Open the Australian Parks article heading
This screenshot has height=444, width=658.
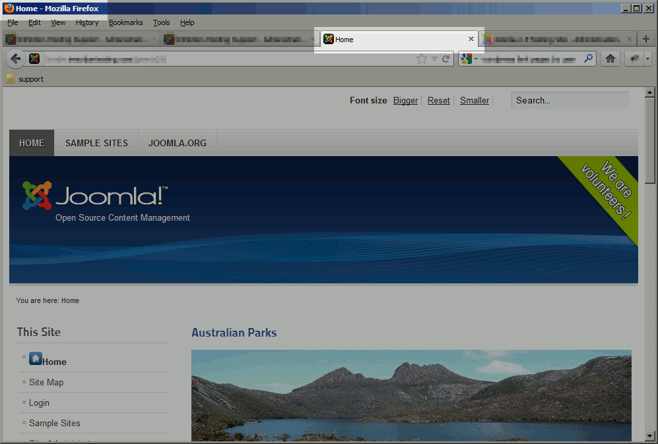(234, 333)
